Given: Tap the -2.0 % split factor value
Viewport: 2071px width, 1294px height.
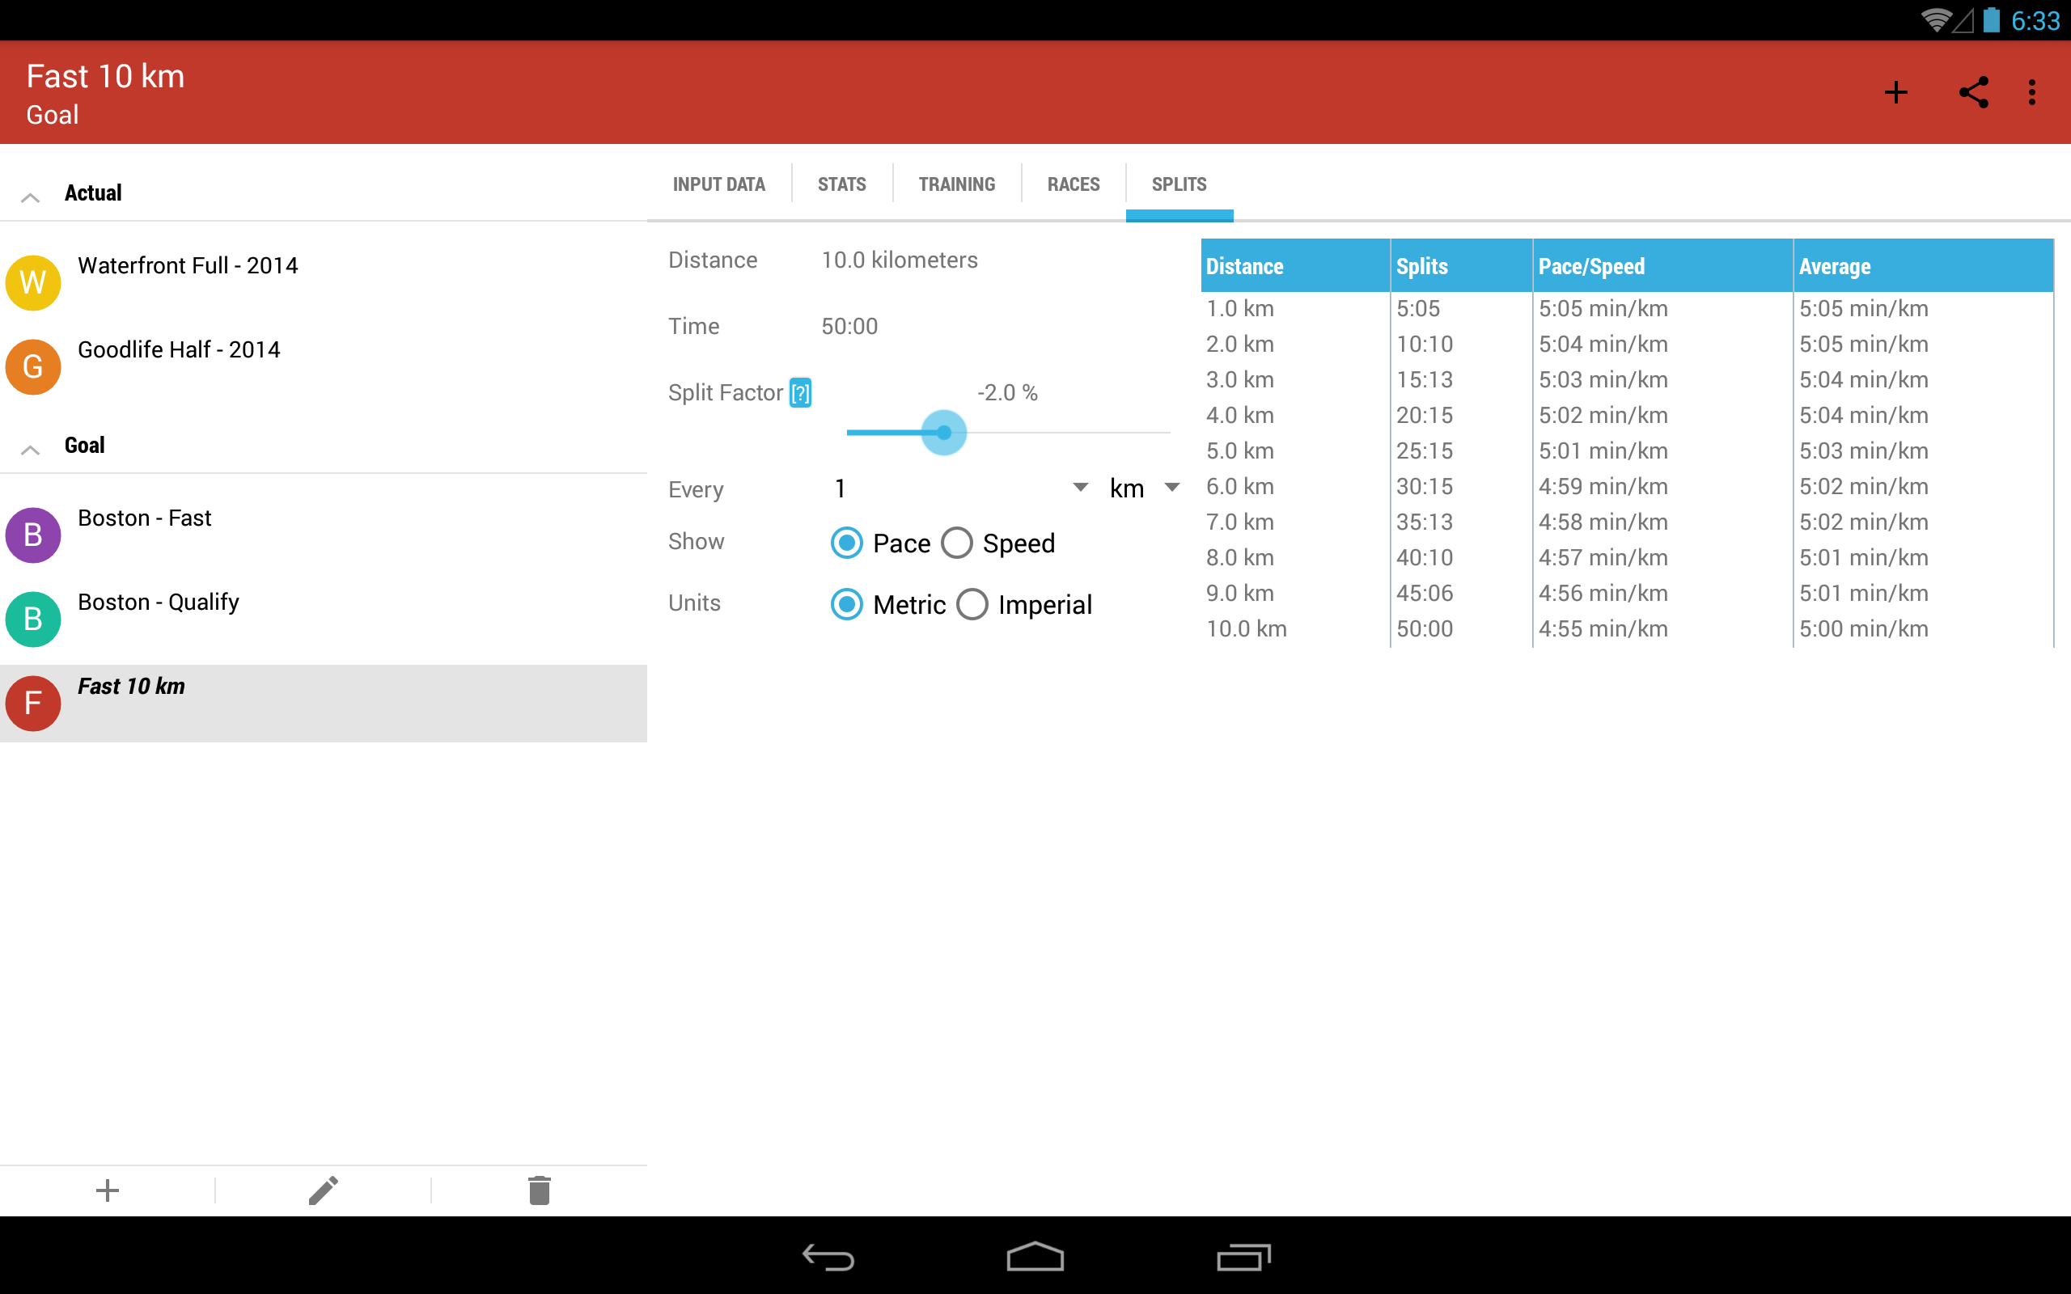Looking at the screenshot, I should (x=1007, y=393).
